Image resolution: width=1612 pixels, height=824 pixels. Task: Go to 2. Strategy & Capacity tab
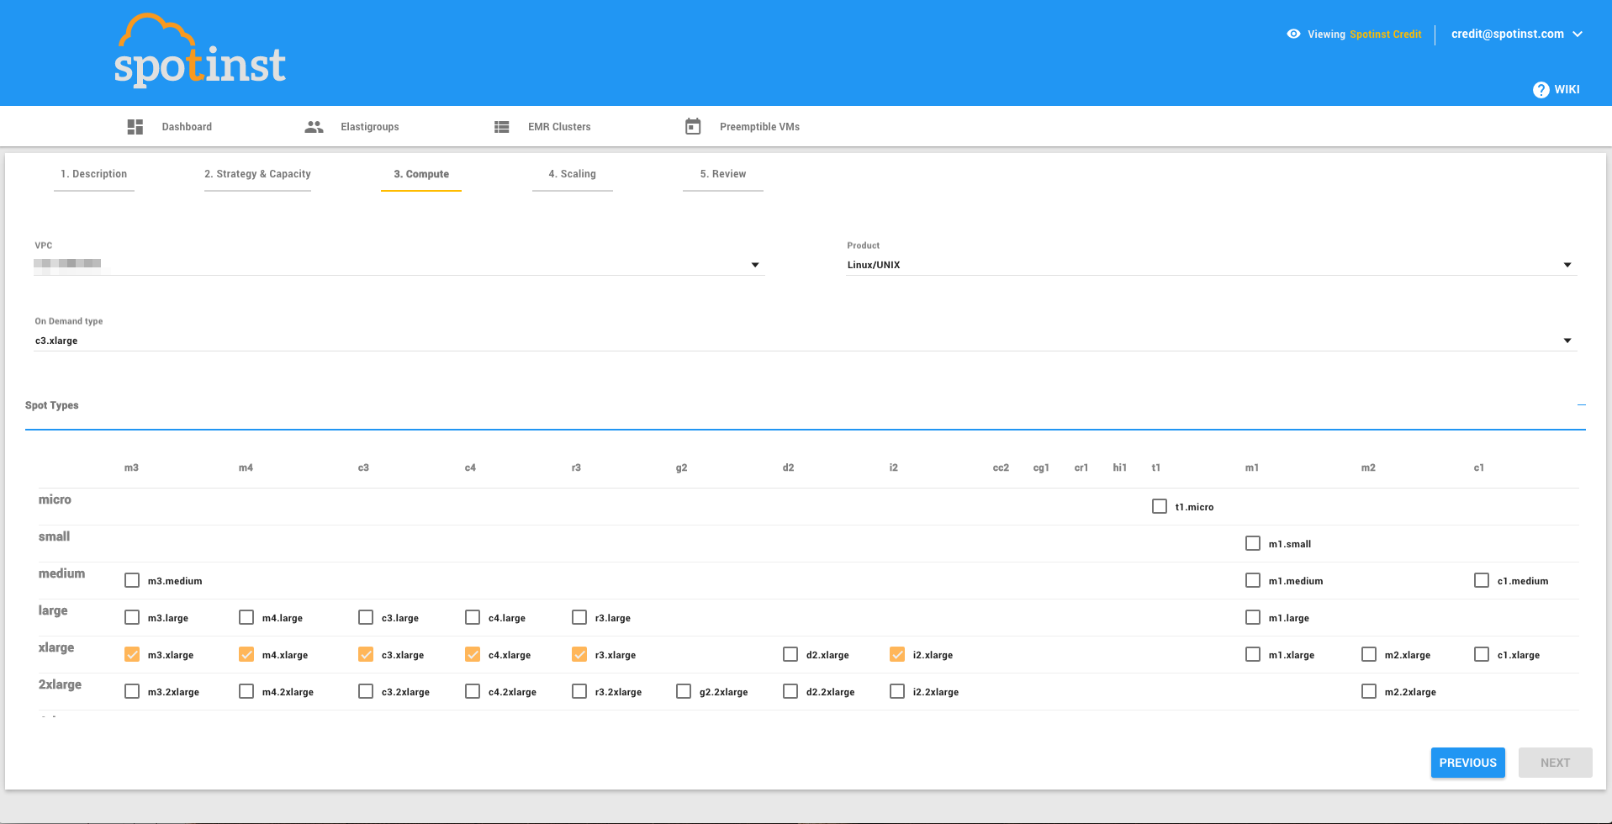[257, 174]
